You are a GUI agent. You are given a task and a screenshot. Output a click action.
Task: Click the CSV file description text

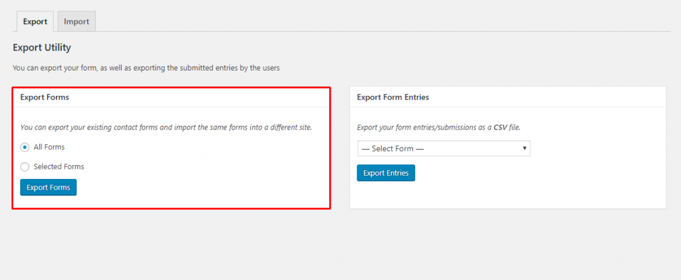(x=438, y=128)
